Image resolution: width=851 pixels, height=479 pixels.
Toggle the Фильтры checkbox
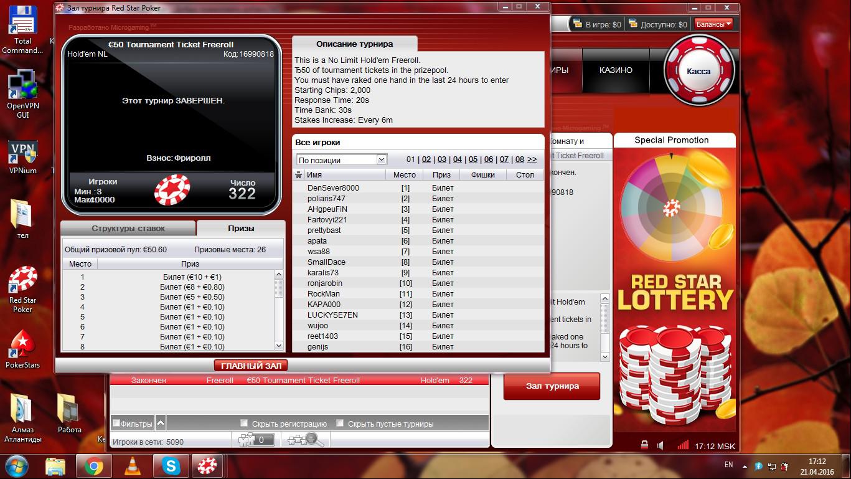pyautogui.click(x=116, y=424)
